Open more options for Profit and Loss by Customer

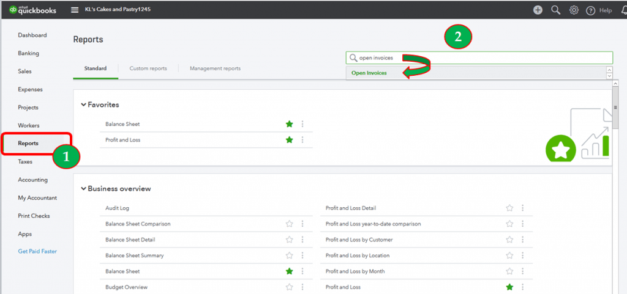(x=522, y=240)
